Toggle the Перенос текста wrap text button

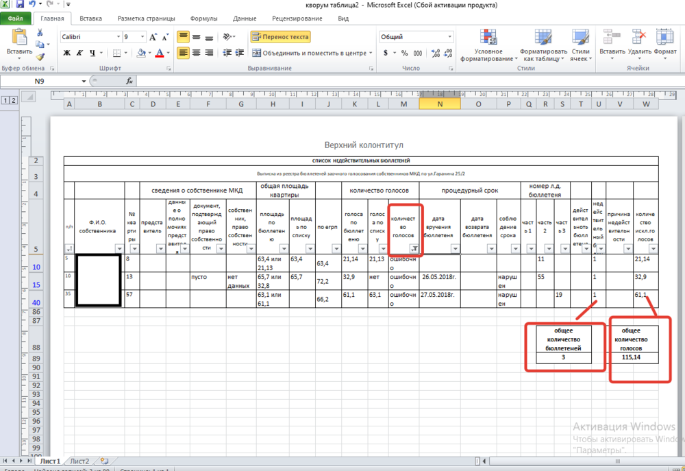pos(280,37)
